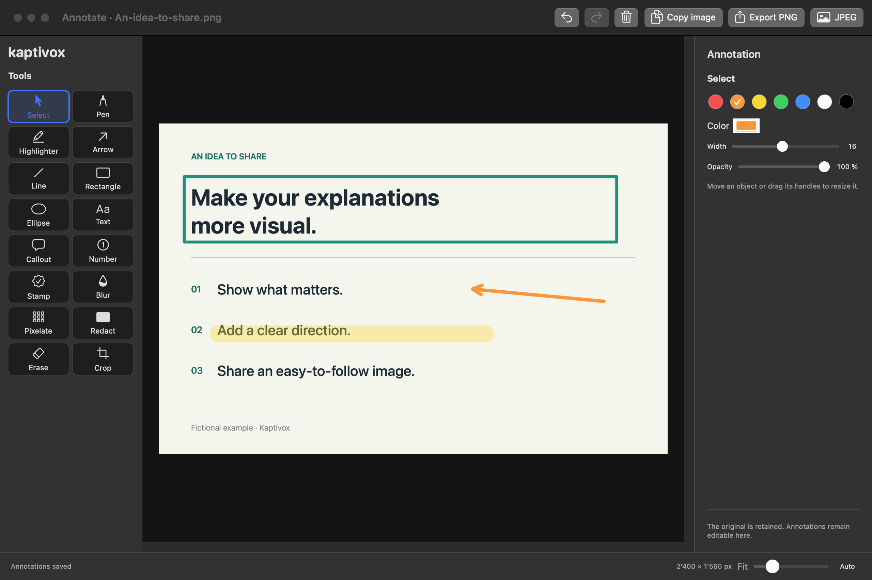Adjust the Width slider handle
The image size is (872, 580).
point(782,146)
